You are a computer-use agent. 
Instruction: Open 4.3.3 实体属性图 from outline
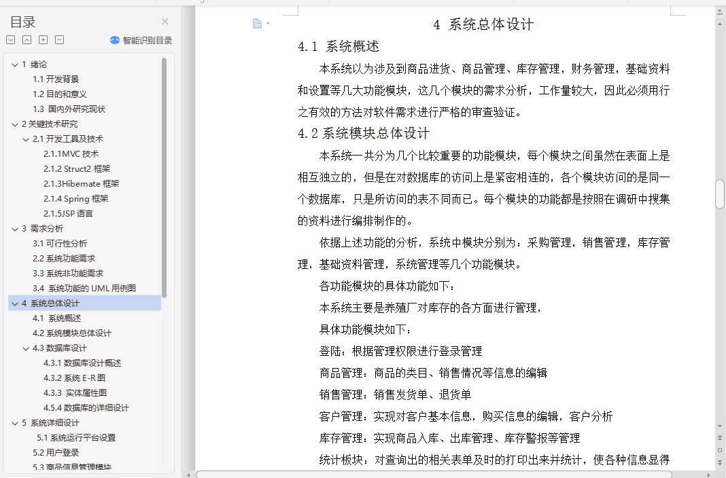click(x=75, y=393)
